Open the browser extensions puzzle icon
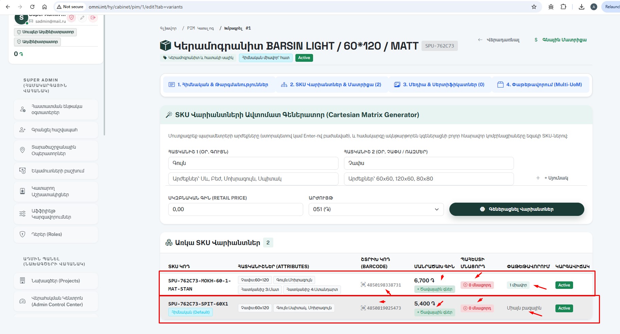The width and height of the screenshot is (620, 334). click(x=563, y=7)
